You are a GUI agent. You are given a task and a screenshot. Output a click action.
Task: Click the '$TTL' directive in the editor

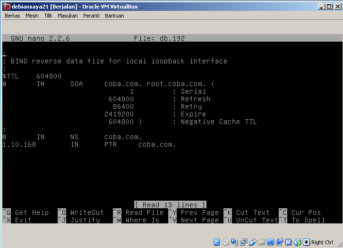pyautogui.click(x=11, y=76)
